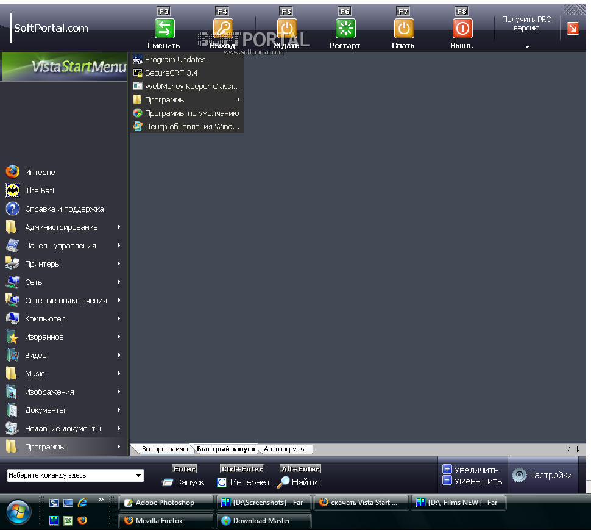591x530 pixels.
Task: Expand quick launch overflow chevron
Action: click(101, 499)
